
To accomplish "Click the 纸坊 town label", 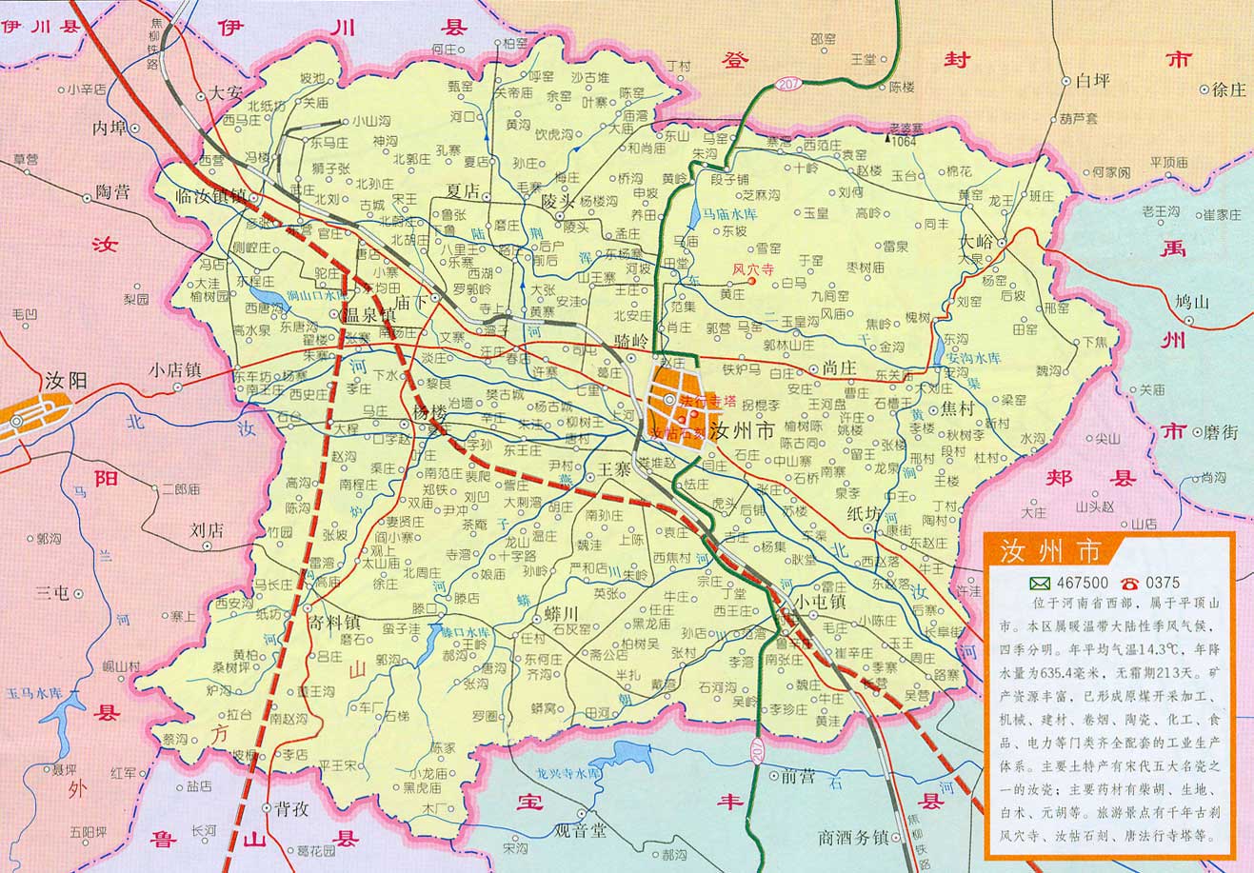I will (x=865, y=513).
